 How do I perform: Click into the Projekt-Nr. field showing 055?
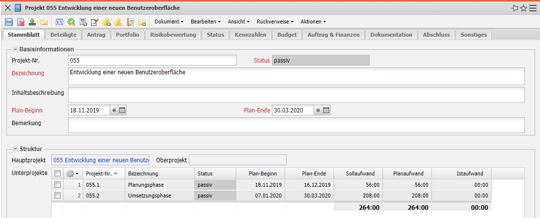click(152, 60)
